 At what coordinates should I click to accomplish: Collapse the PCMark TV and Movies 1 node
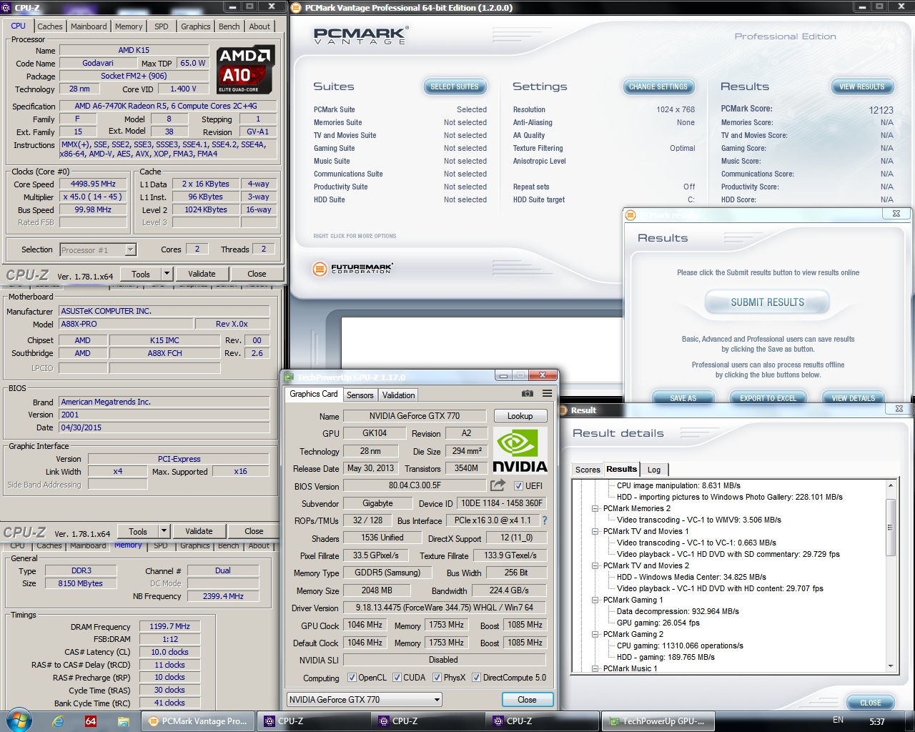pyautogui.click(x=595, y=532)
